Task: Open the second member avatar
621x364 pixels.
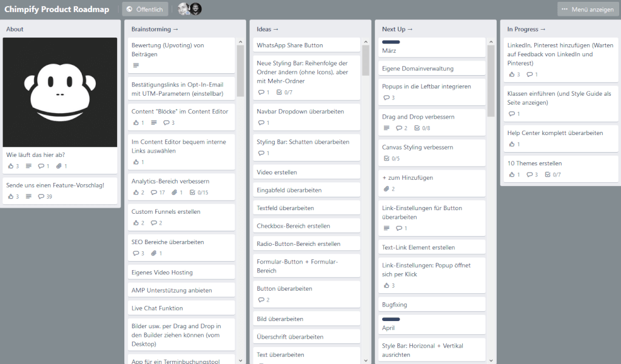Action: click(x=196, y=8)
